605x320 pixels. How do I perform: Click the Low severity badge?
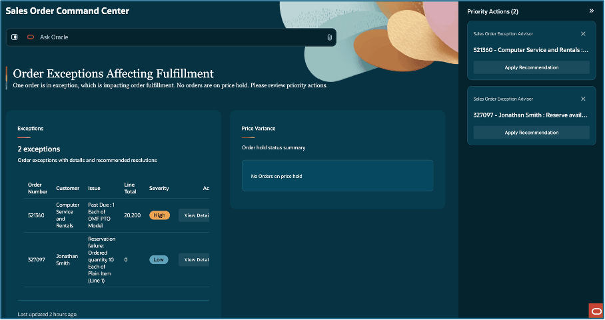tap(159, 260)
